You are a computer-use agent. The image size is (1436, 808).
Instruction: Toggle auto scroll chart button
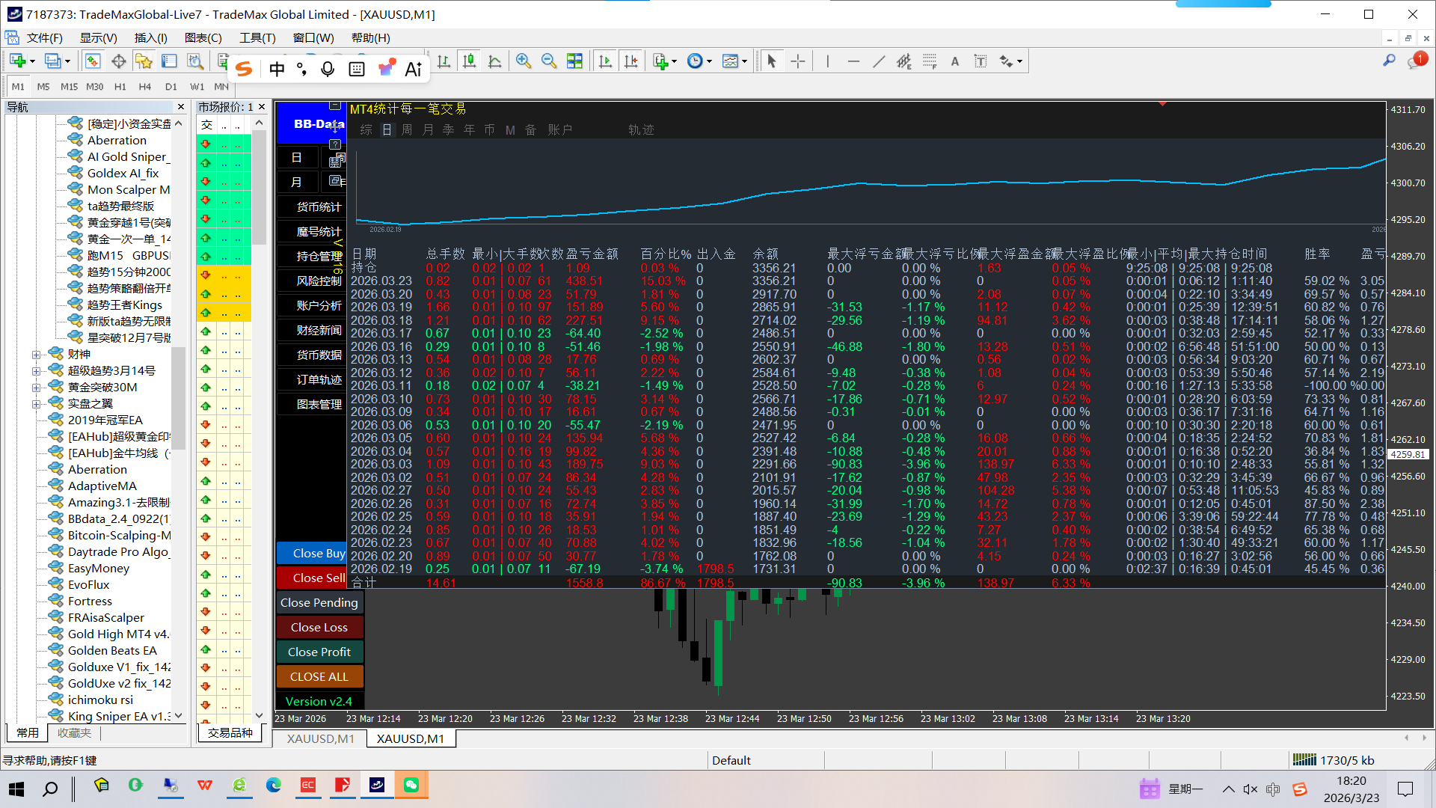[x=605, y=61]
